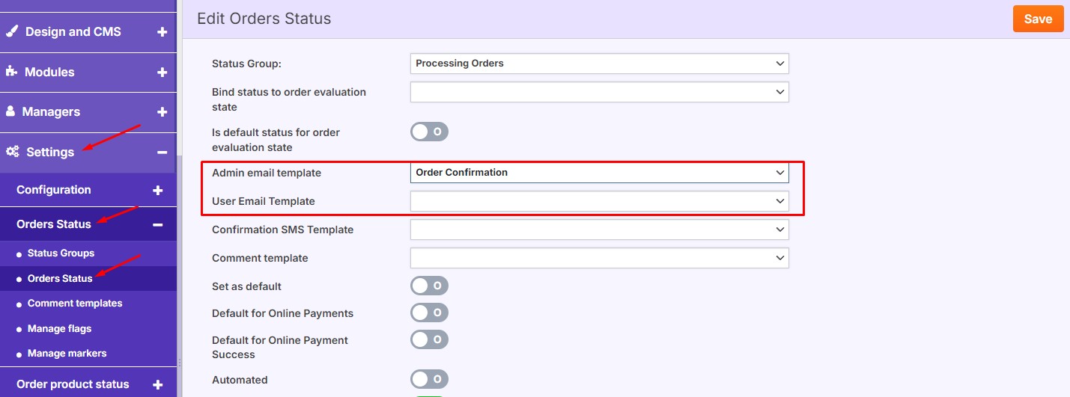Enable the Set as default switch

click(429, 286)
